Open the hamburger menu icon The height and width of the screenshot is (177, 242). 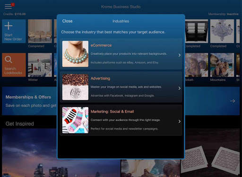pyautogui.click(x=8, y=7)
